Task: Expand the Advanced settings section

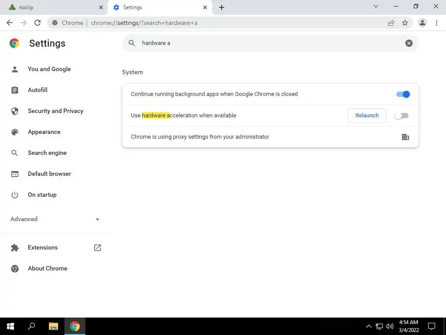Action: pos(55,219)
